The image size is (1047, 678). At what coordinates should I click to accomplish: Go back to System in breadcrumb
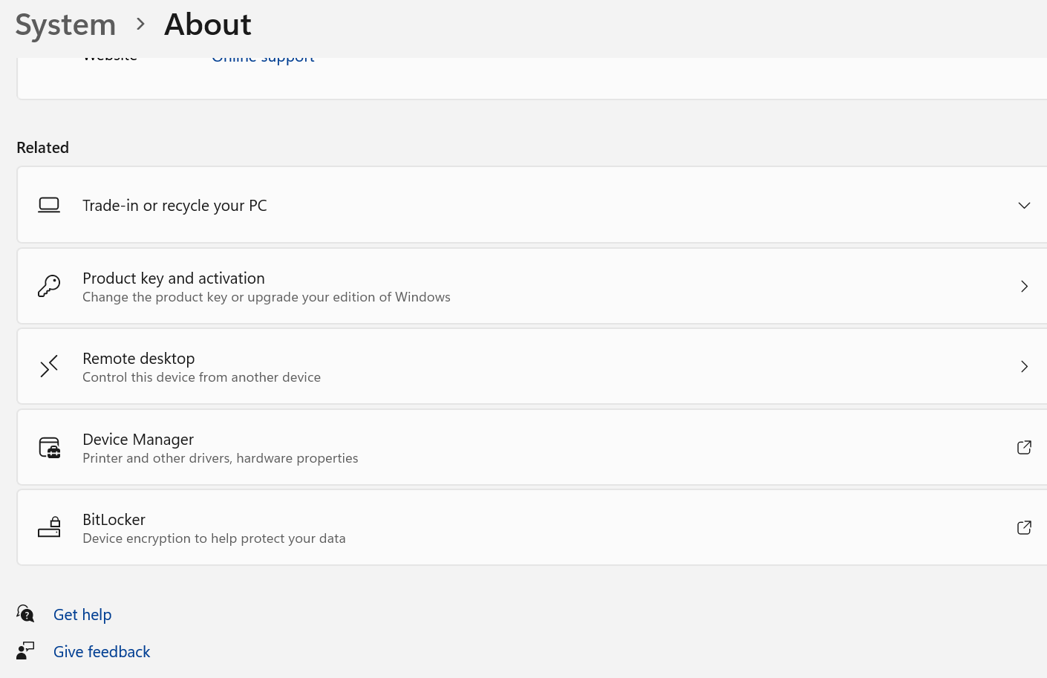pyautogui.click(x=65, y=25)
